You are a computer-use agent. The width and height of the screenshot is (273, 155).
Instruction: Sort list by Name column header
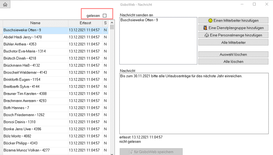pyautogui.click(x=35, y=23)
